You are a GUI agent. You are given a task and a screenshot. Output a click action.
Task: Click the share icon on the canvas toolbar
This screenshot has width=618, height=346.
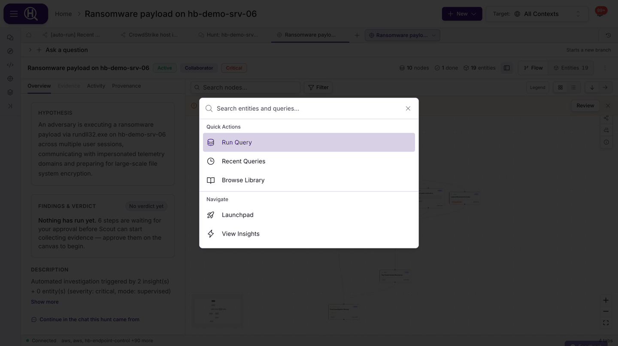(606, 118)
